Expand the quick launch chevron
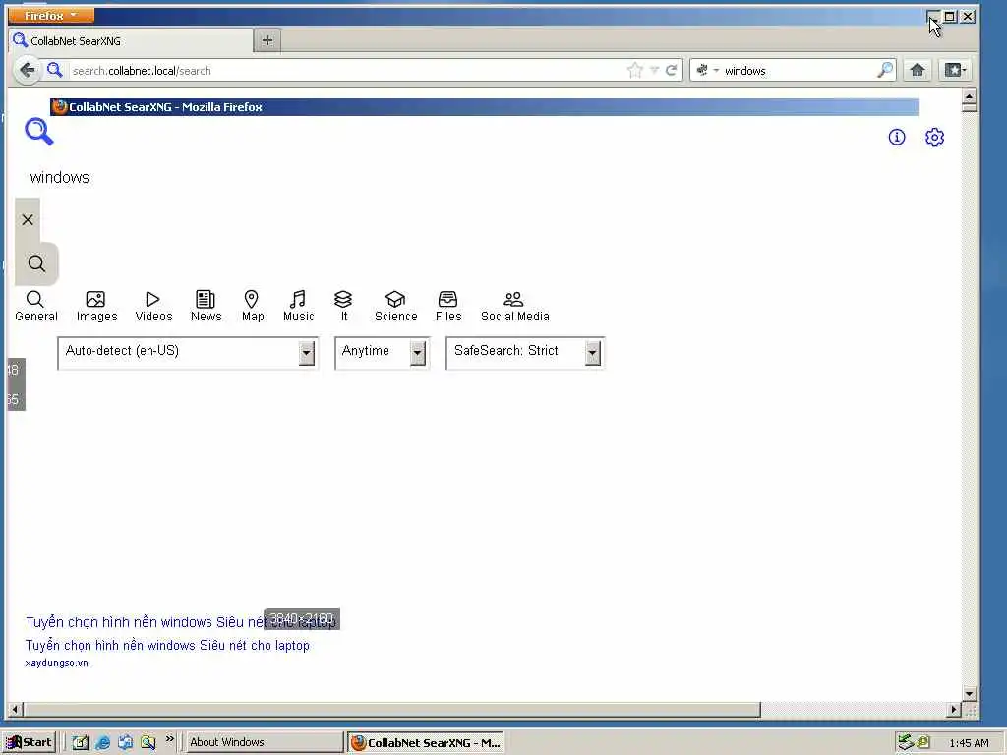Viewport: 1007px width, 755px height. pyautogui.click(x=169, y=739)
